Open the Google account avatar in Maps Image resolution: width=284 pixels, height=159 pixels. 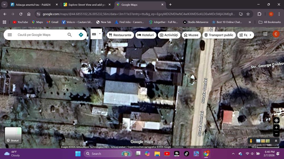(276, 34)
